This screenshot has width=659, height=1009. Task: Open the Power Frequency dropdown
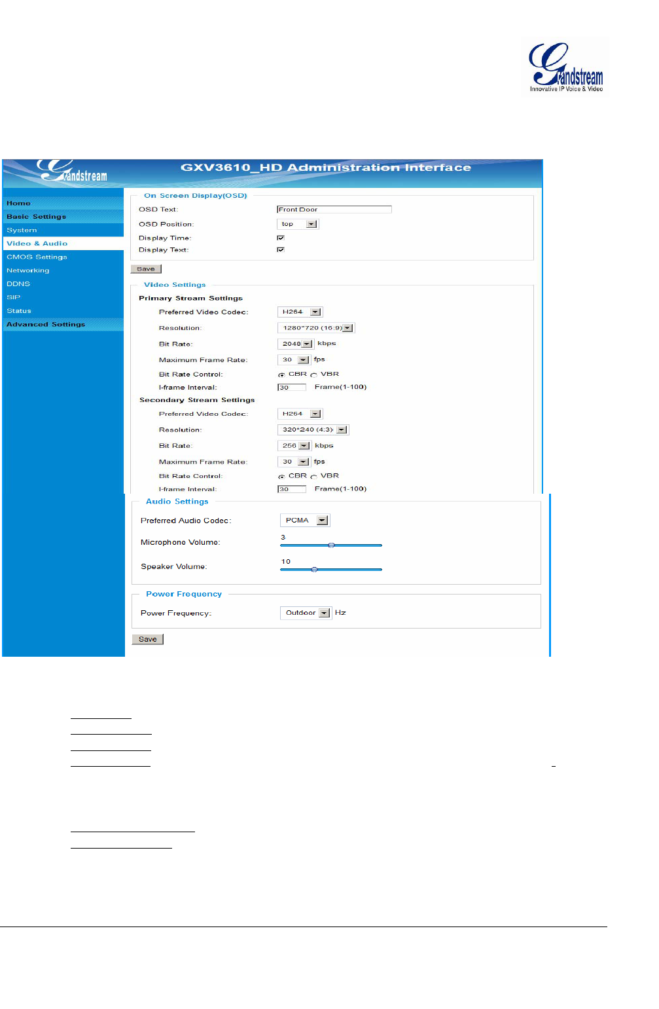306,613
